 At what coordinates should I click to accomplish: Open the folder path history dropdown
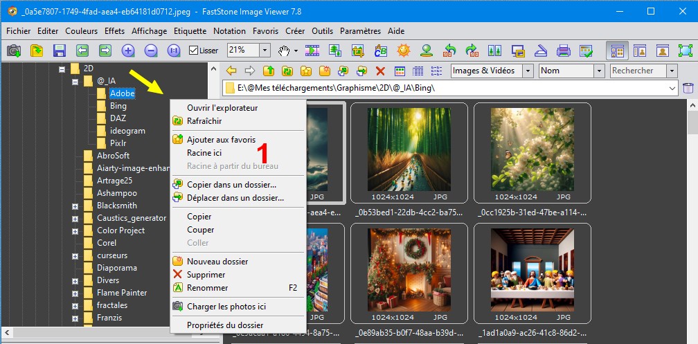coord(672,88)
